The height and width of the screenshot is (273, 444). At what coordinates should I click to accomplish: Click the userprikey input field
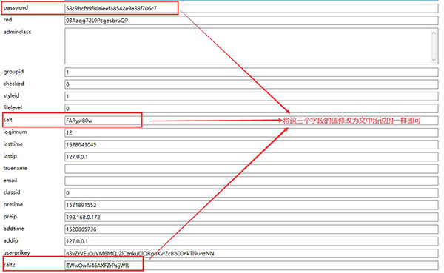coord(252,254)
